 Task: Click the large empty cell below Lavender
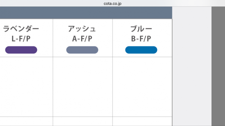26,87
